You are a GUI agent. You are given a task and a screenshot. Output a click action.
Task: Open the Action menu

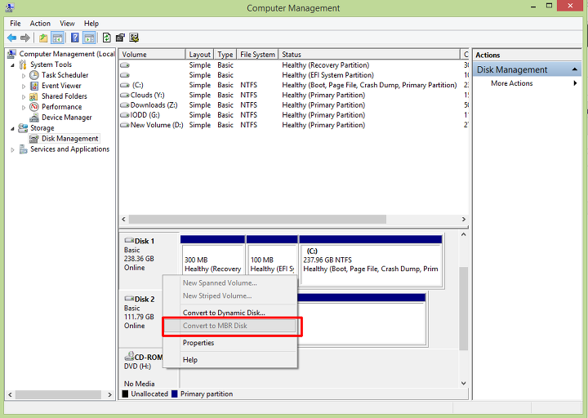click(x=40, y=23)
